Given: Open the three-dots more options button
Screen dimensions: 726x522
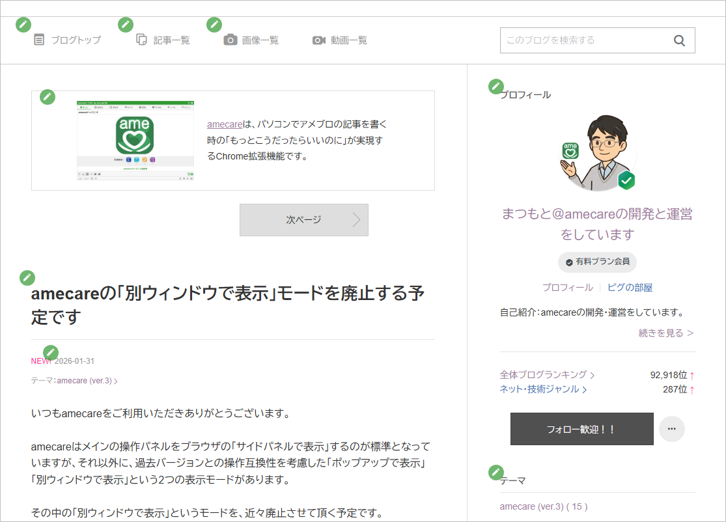Looking at the screenshot, I should (x=671, y=429).
